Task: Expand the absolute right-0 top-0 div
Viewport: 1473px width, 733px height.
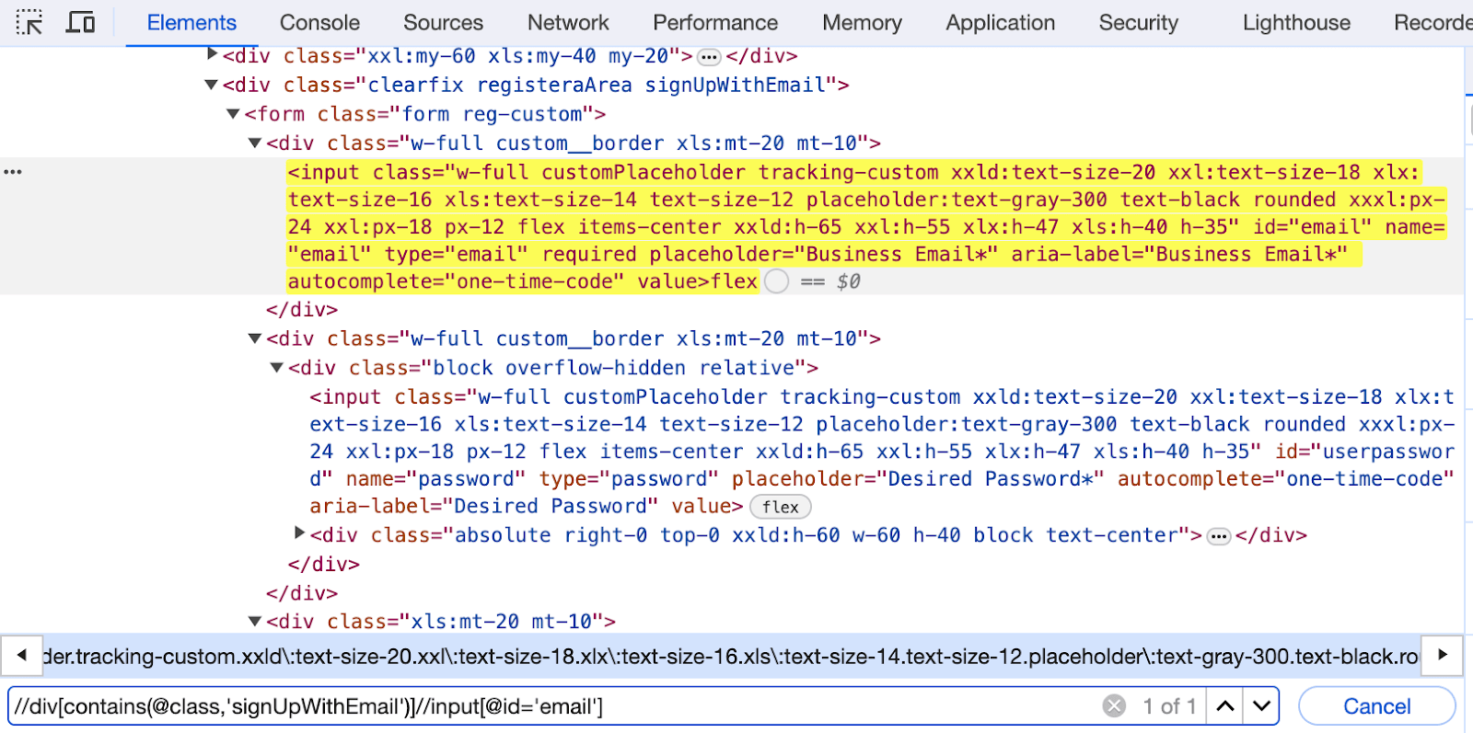Action: coord(300,533)
